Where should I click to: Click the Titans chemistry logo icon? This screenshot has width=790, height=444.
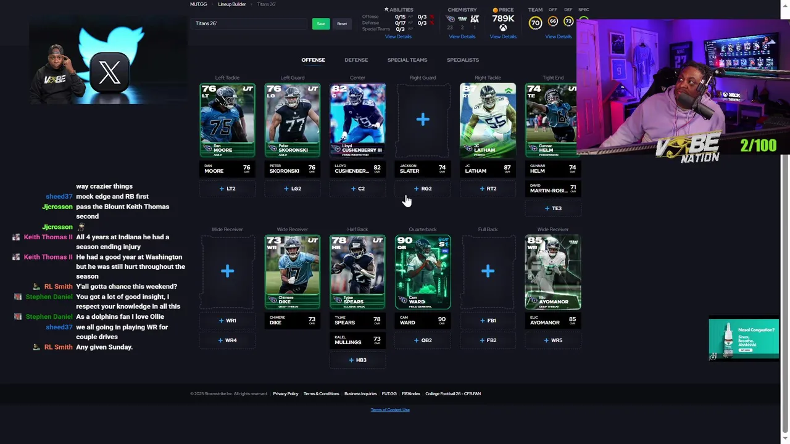point(451,19)
